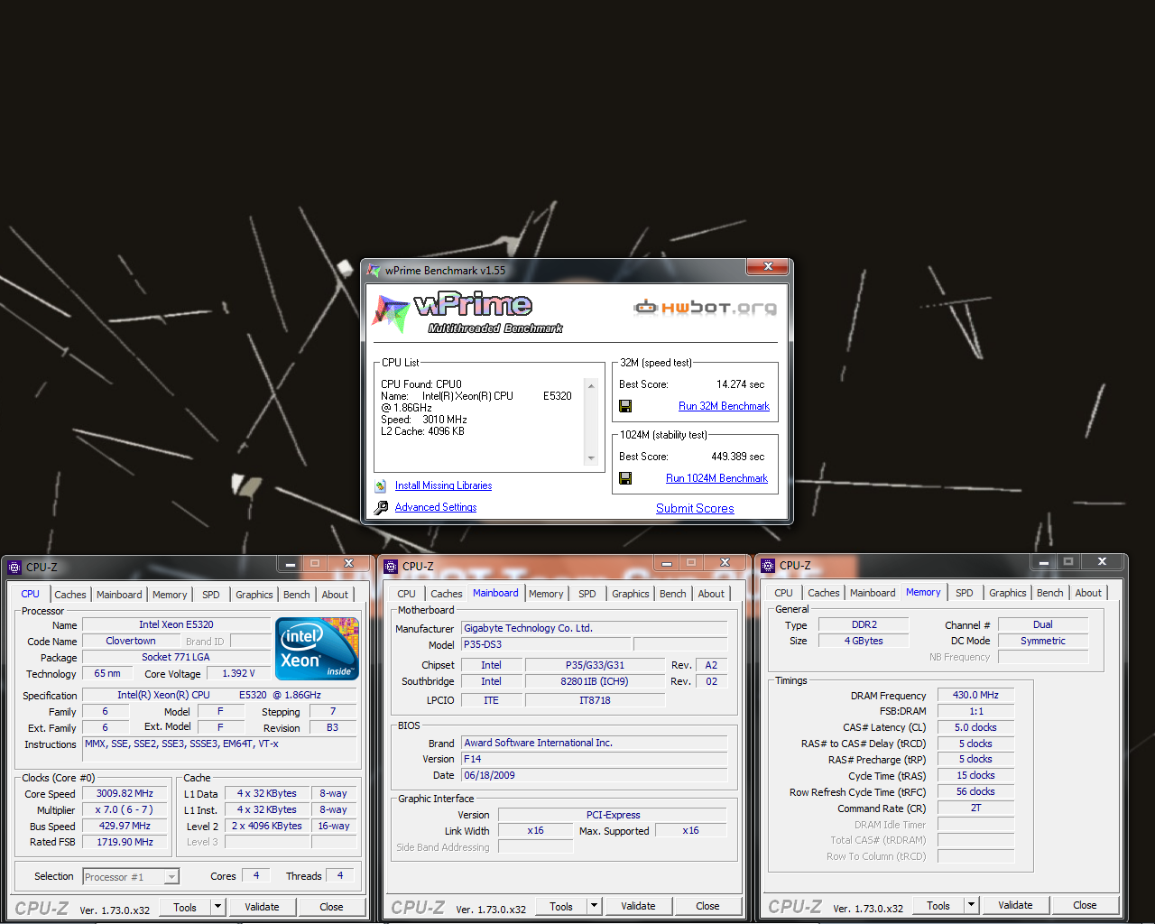Click the save icon for 1024M score
Image resolution: width=1155 pixels, height=924 pixels.
[x=625, y=478]
